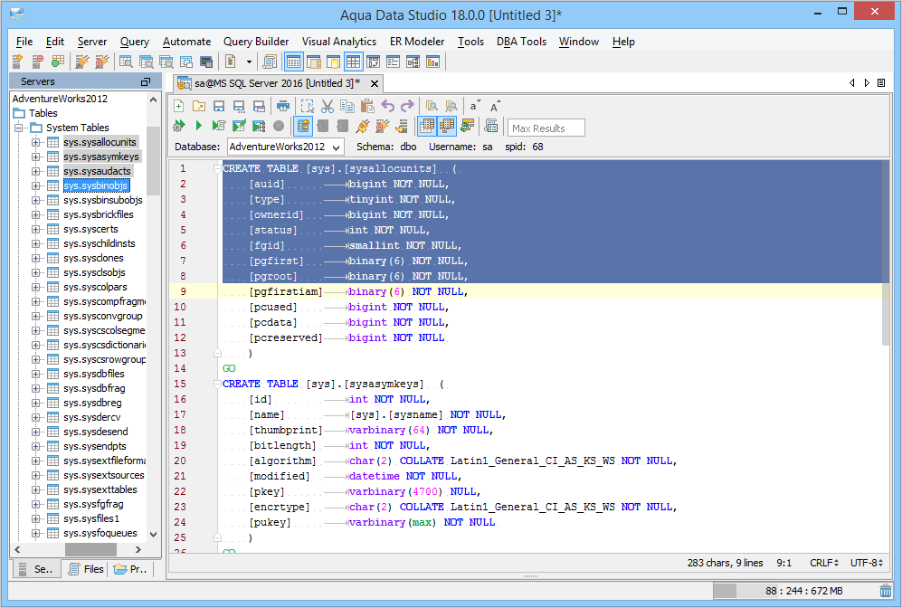Run garbage collection via trash can icon
This screenshot has height=608, width=902.
pyautogui.click(x=885, y=591)
